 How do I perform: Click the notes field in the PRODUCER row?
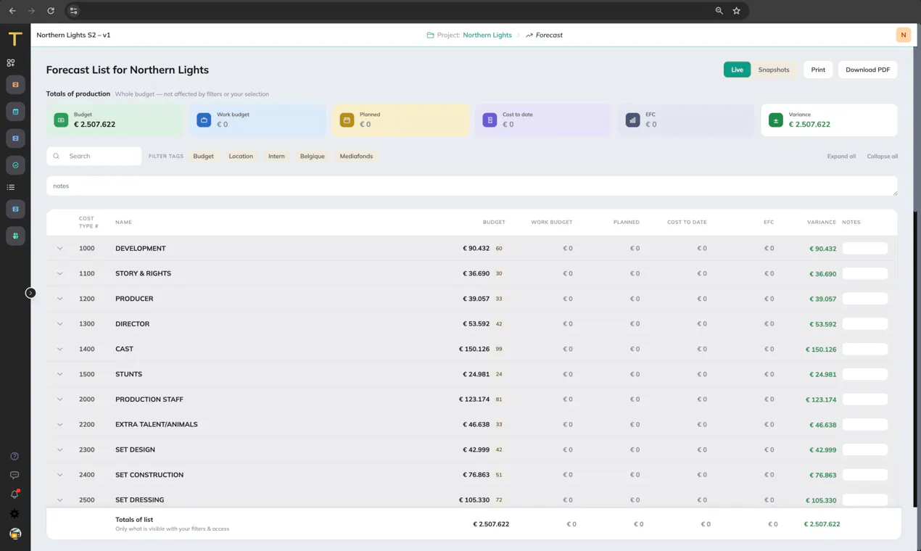coord(865,299)
